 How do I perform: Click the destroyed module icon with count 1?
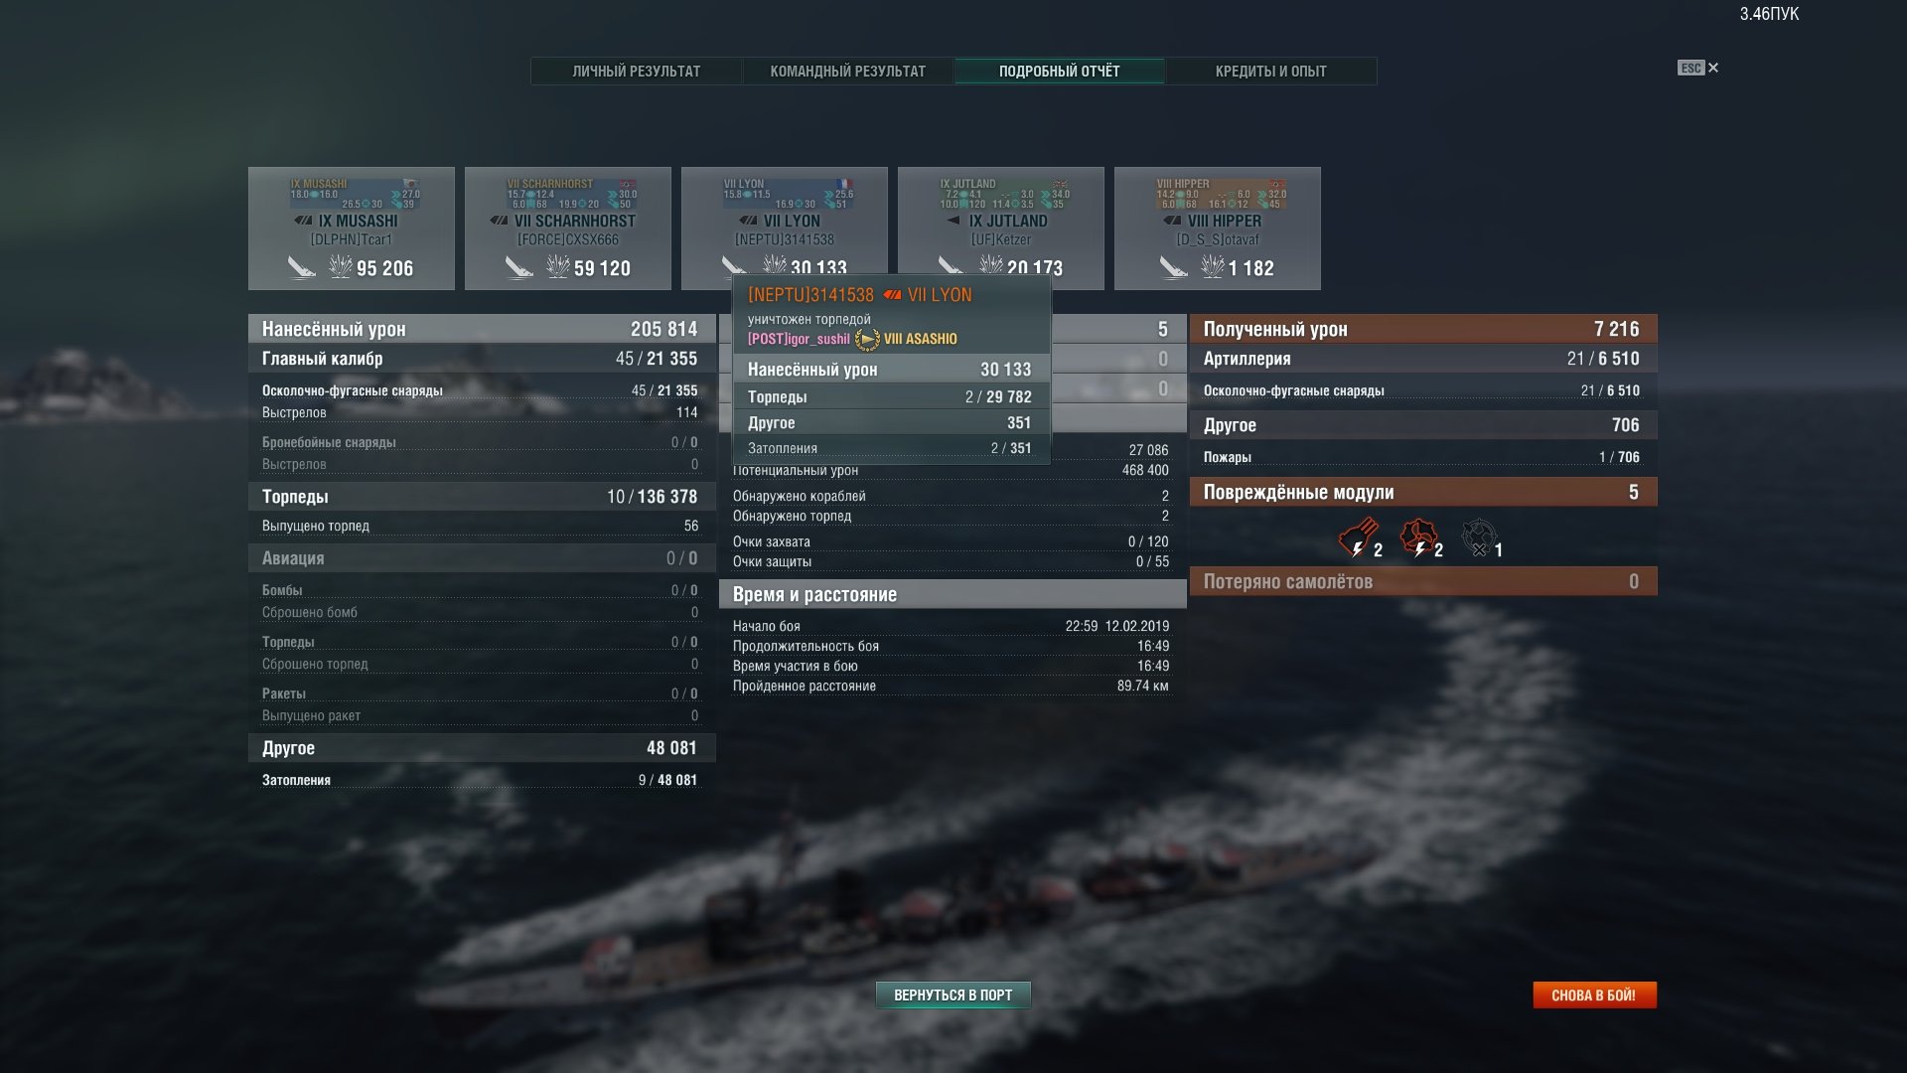(x=1478, y=538)
